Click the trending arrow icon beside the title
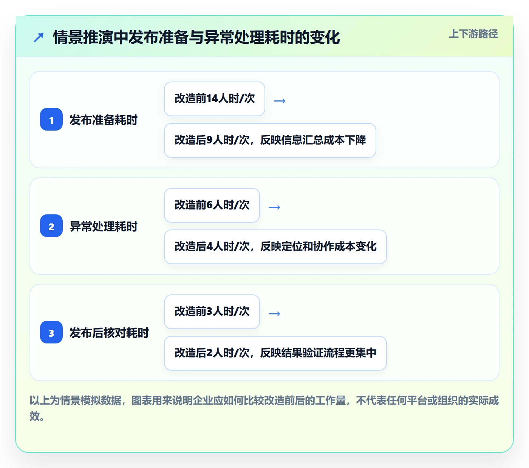 tap(39, 37)
